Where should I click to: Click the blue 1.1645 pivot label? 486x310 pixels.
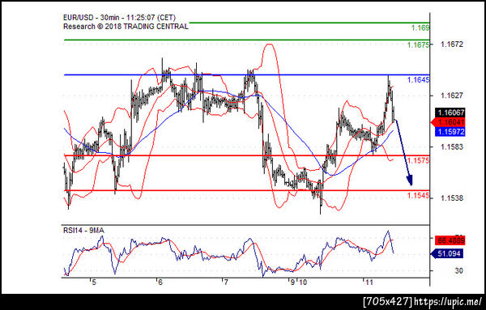pos(418,80)
